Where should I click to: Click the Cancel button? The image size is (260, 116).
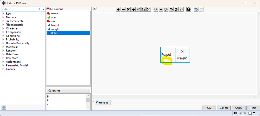224,108
